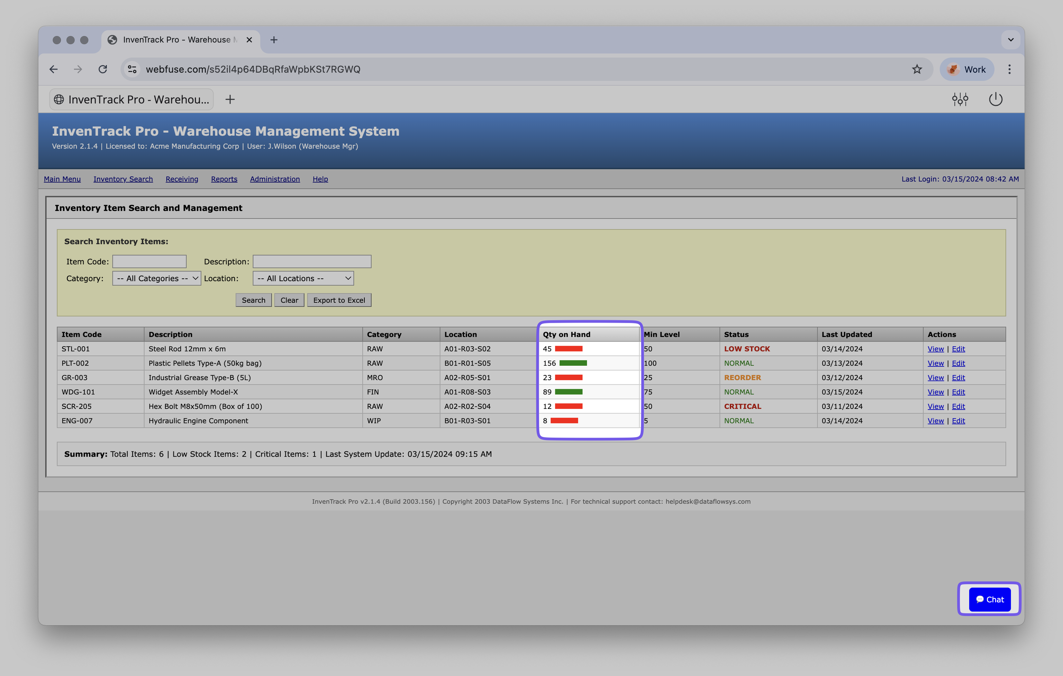Open the tab search chevron at top right
This screenshot has width=1063, height=676.
coord(1010,40)
